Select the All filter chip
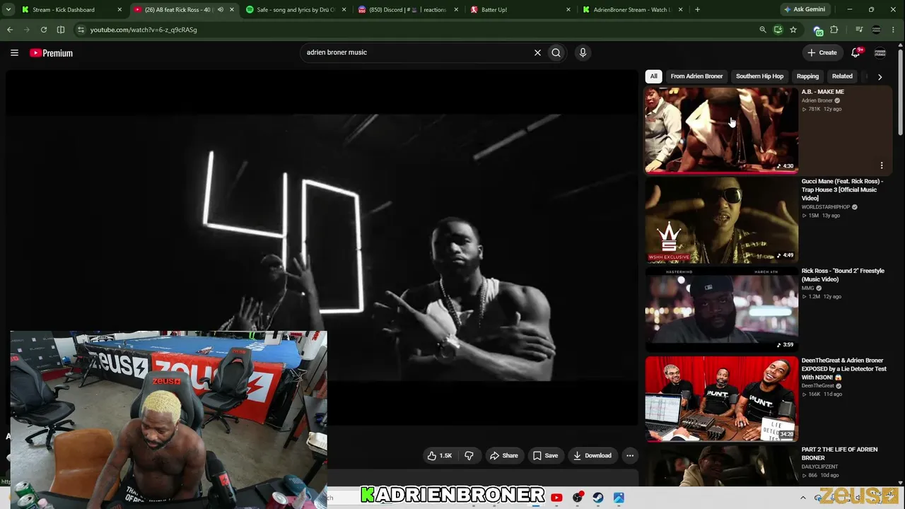This screenshot has height=509, width=905. (x=654, y=76)
